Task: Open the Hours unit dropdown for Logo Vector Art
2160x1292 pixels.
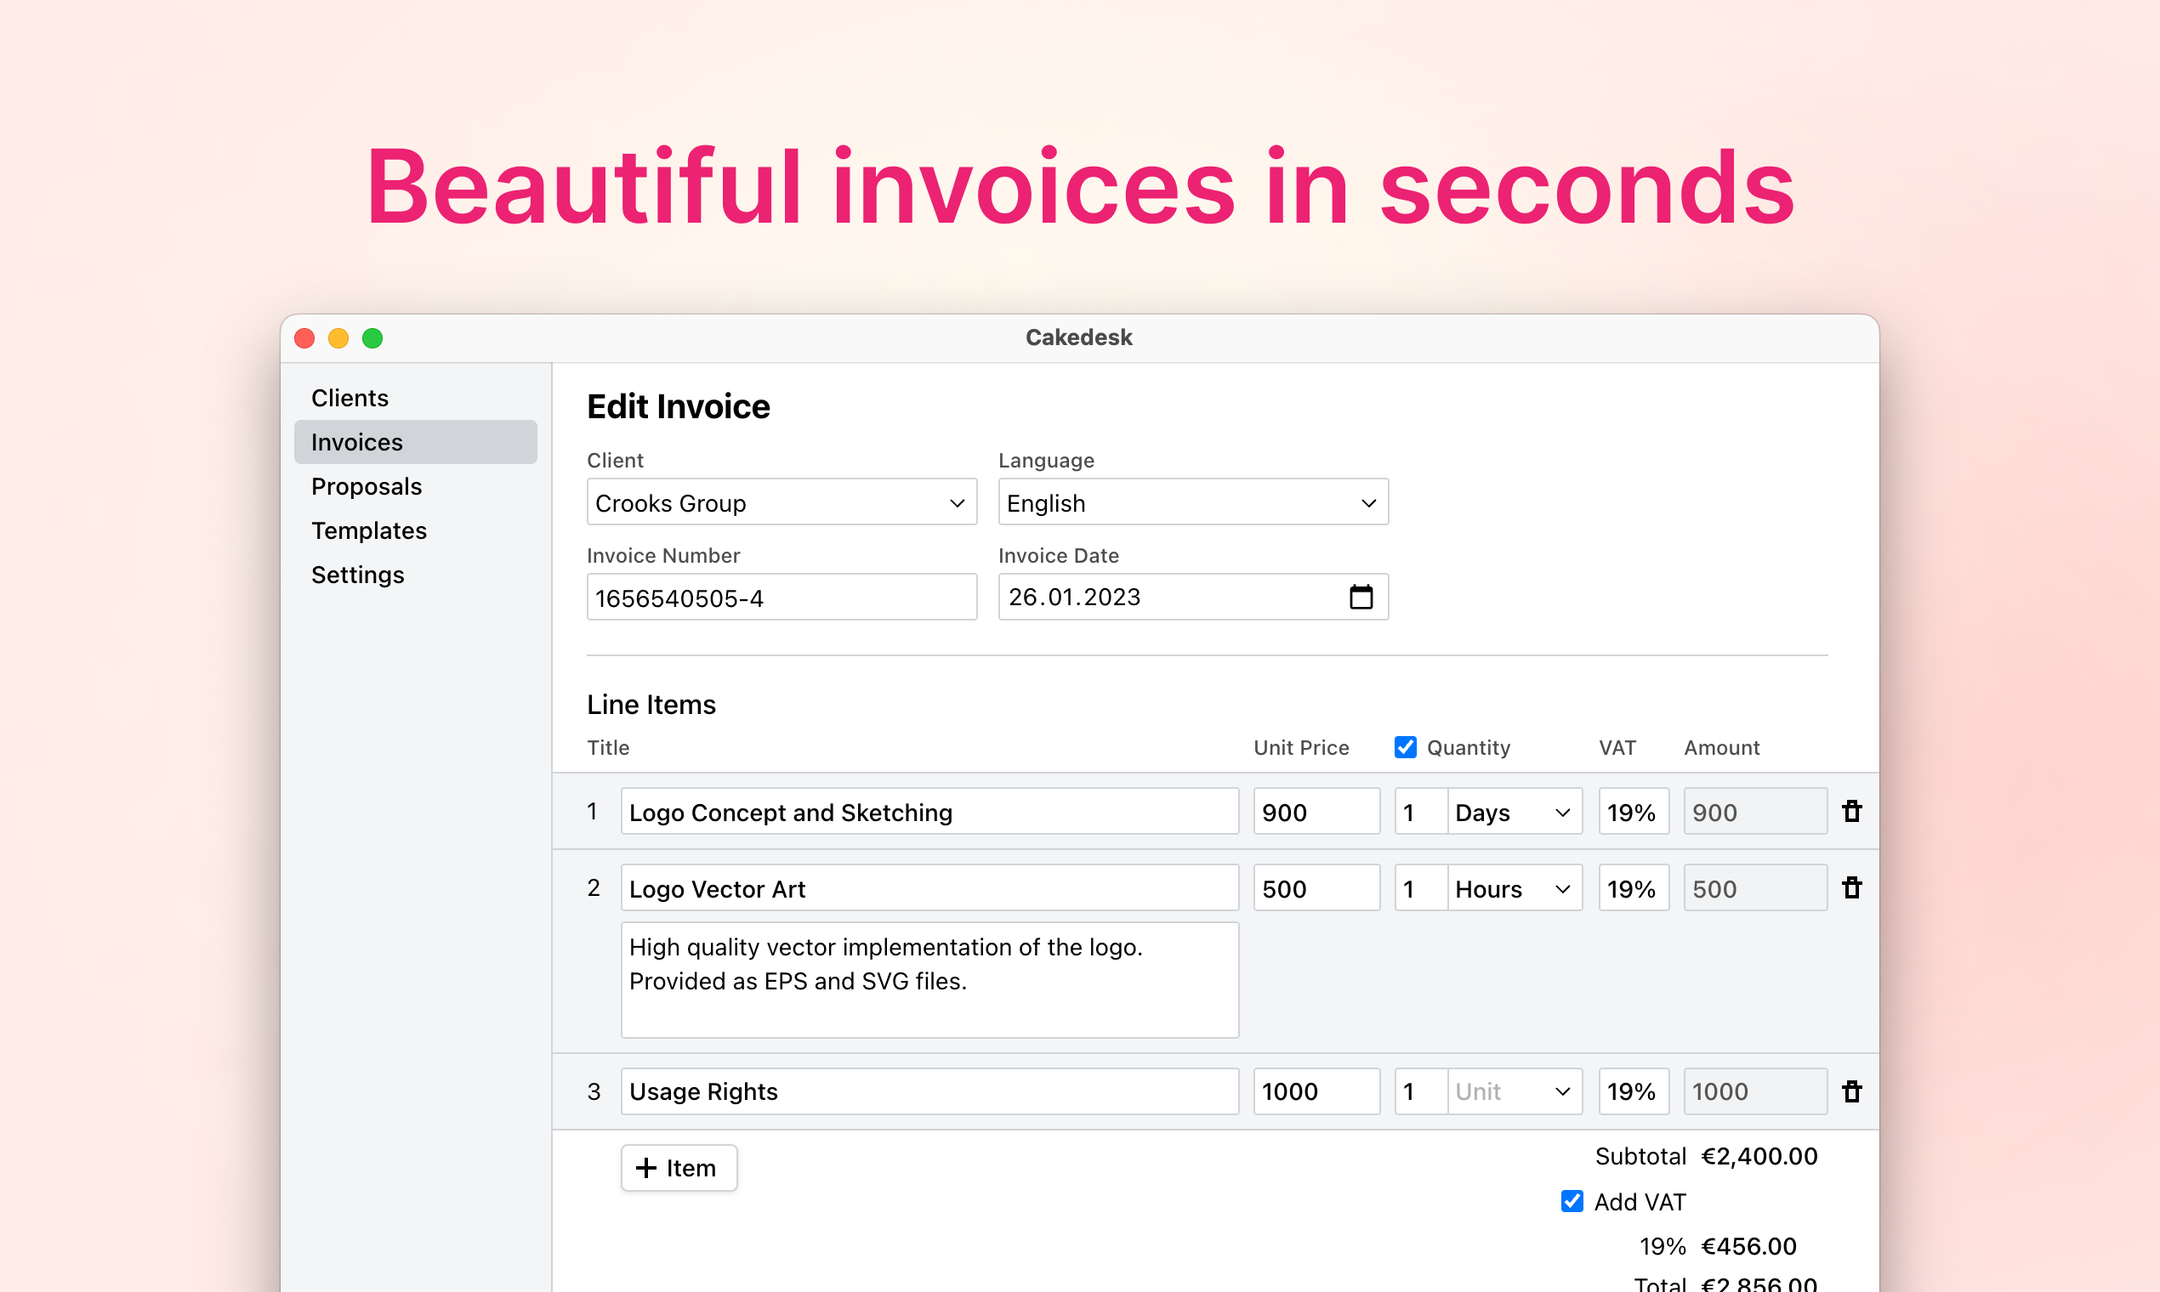Action: coord(1514,889)
